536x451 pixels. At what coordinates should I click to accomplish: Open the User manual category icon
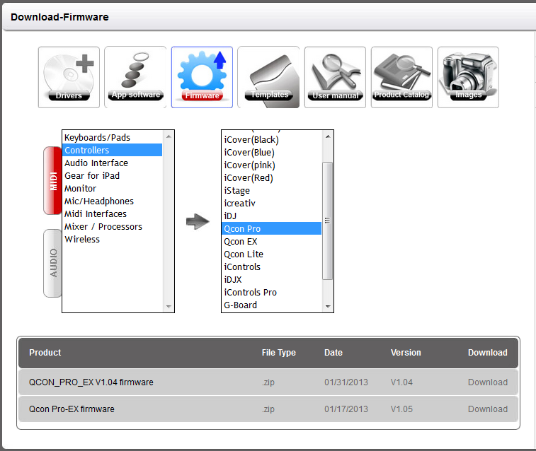(335, 78)
